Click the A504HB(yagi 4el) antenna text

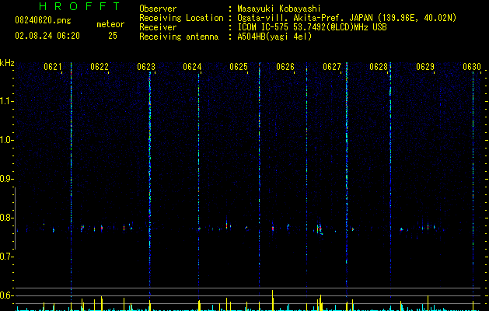(x=274, y=37)
